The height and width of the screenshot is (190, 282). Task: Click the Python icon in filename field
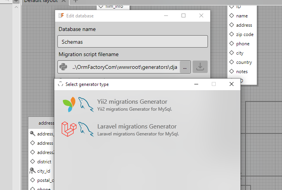[x=63, y=67]
